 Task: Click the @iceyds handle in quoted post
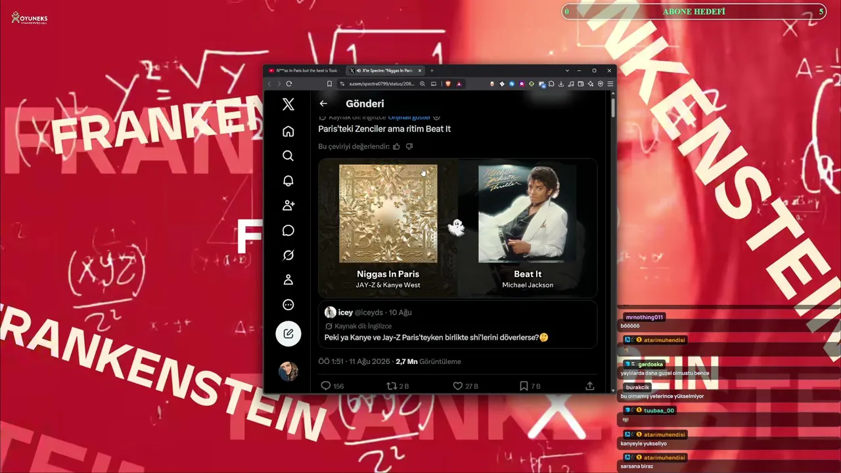(x=370, y=312)
